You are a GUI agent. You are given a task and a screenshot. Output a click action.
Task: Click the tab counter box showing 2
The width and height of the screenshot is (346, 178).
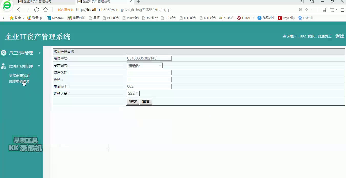(301, 2)
